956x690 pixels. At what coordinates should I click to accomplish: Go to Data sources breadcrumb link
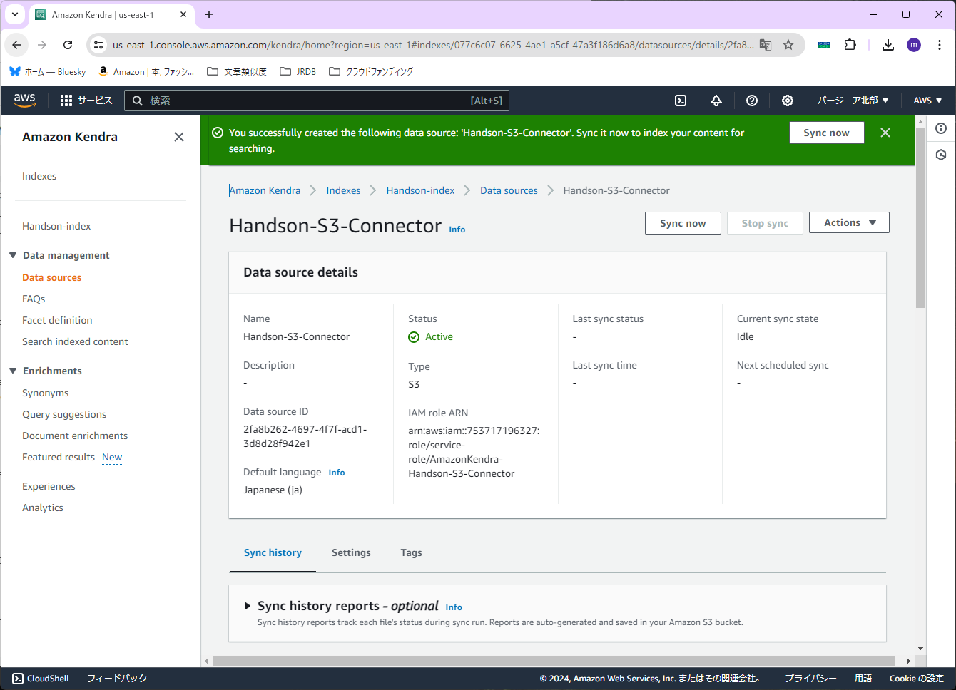pyautogui.click(x=509, y=190)
